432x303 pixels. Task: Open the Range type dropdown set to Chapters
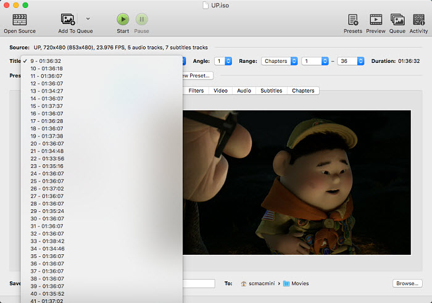point(280,61)
